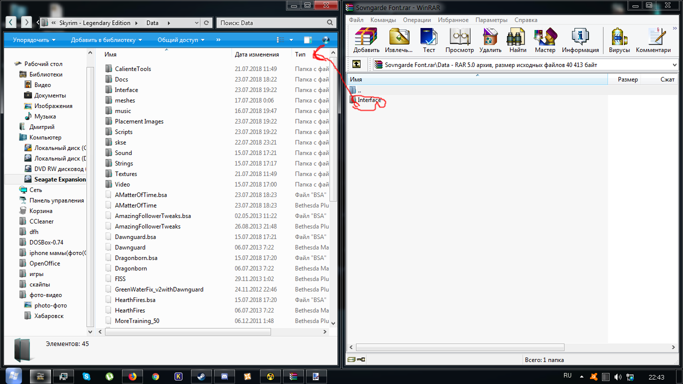Click the WinRAR horizontal scrollbar

tap(460, 347)
